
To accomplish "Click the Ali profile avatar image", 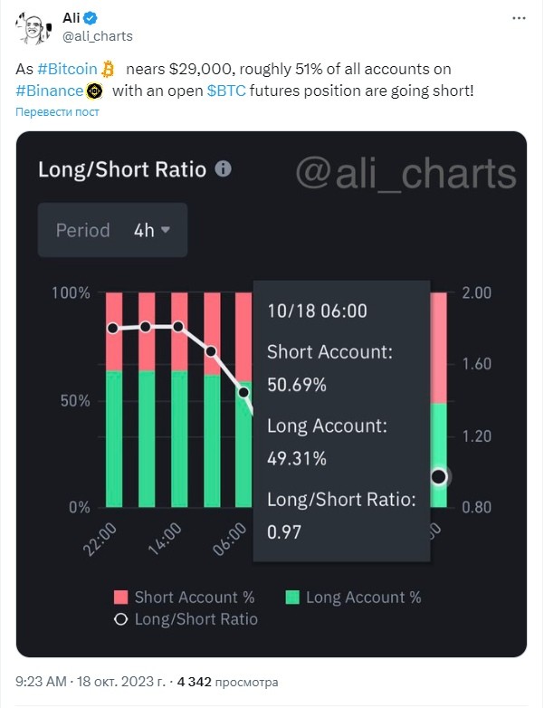I will [33, 28].
